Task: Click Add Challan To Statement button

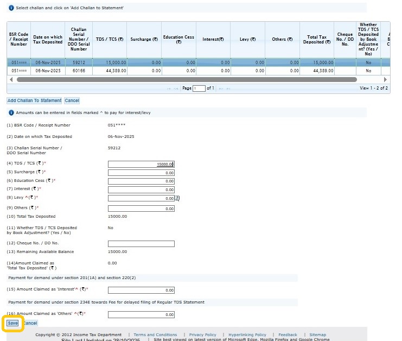Action: click(34, 100)
